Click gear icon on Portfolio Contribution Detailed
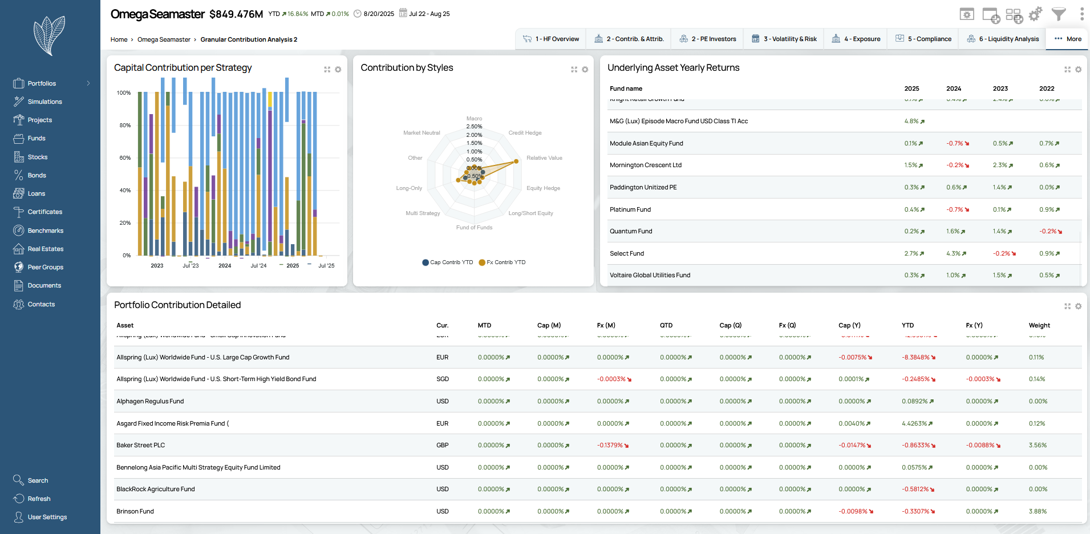 click(x=1078, y=306)
